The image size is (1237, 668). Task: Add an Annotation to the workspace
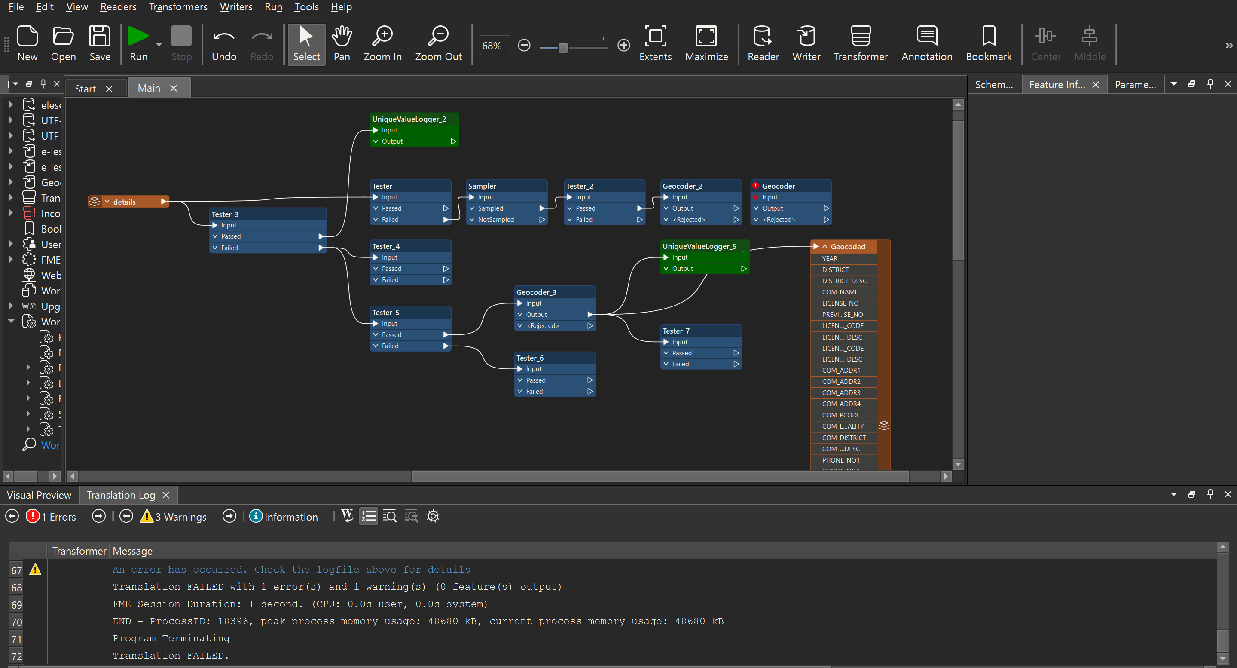click(926, 43)
